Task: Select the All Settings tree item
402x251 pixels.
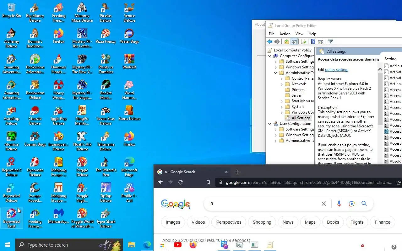Action: (298, 118)
